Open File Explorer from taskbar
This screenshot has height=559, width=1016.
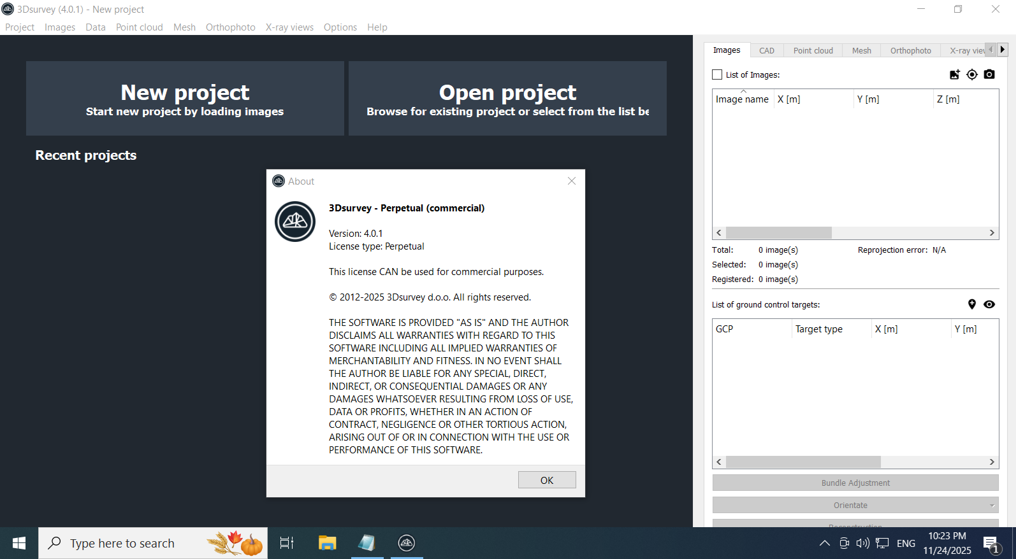(x=327, y=543)
